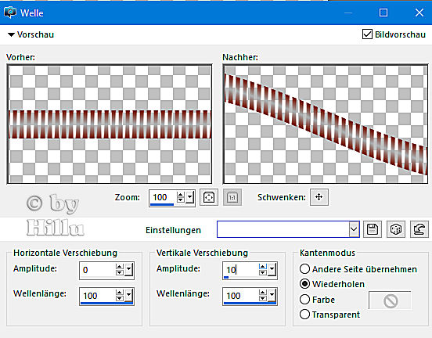The height and width of the screenshot is (338, 432).
Task: Open vertical Amplitude slider dropdown
Action: [x=272, y=269]
